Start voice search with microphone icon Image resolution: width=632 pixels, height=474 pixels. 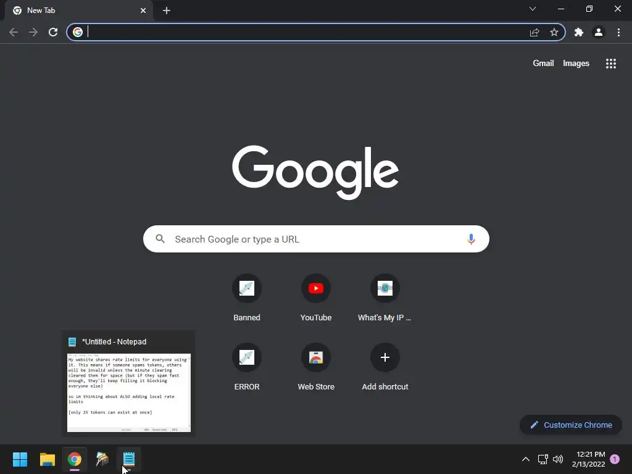coord(471,239)
